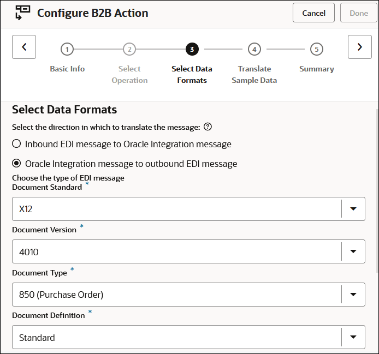Select Oracle Integration to outbound EDI radio

16,164
